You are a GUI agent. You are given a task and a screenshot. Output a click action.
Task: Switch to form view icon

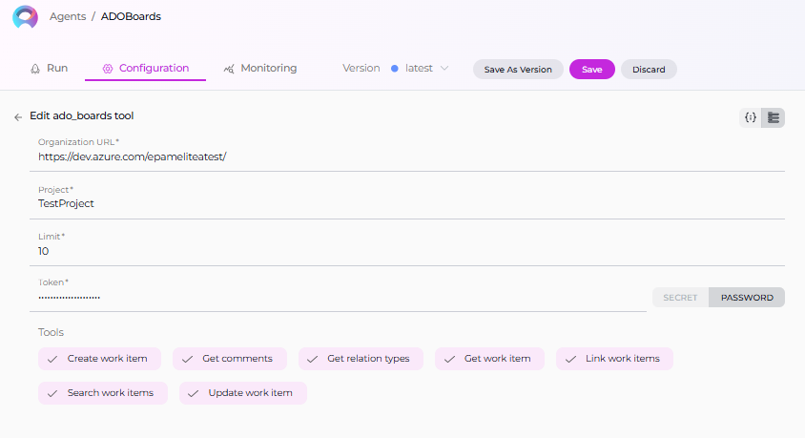click(x=774, y=117)
